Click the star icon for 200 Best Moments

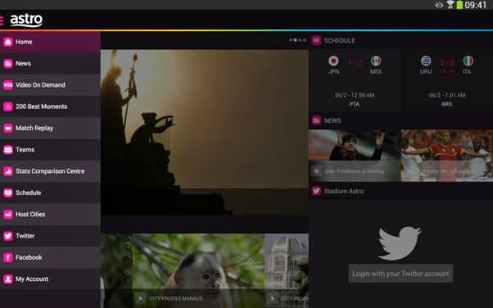(8, 106)
